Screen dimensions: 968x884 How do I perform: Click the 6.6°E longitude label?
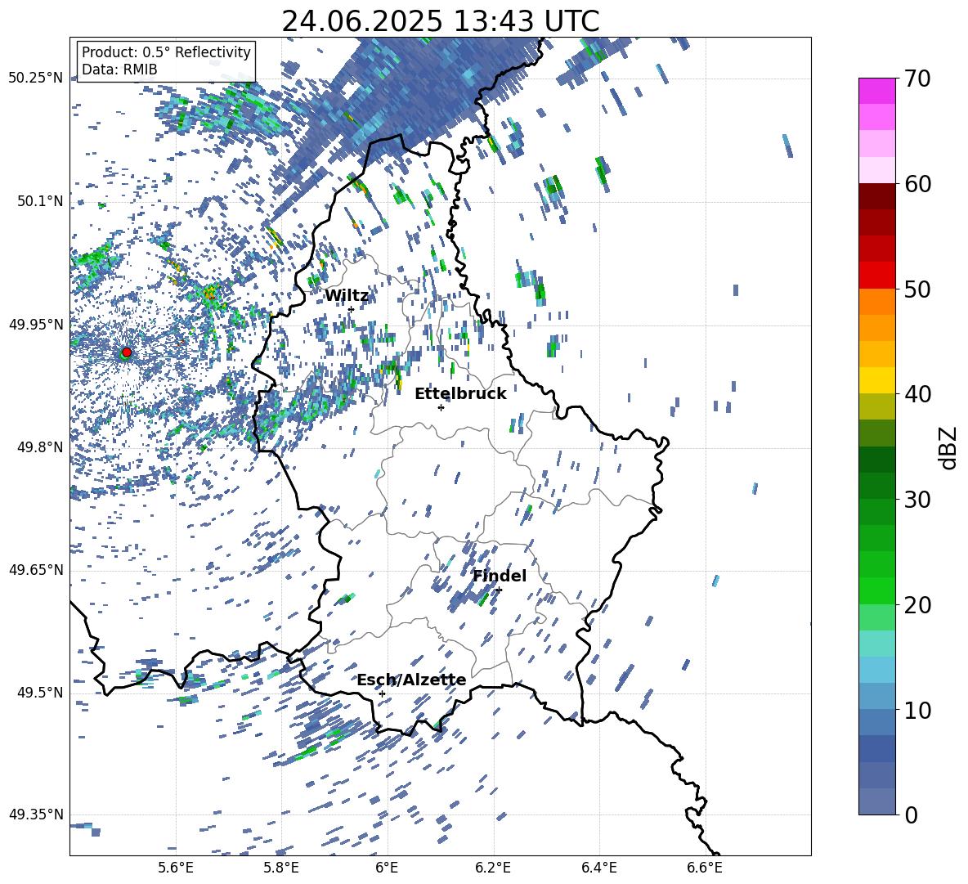tap(705, 868)
